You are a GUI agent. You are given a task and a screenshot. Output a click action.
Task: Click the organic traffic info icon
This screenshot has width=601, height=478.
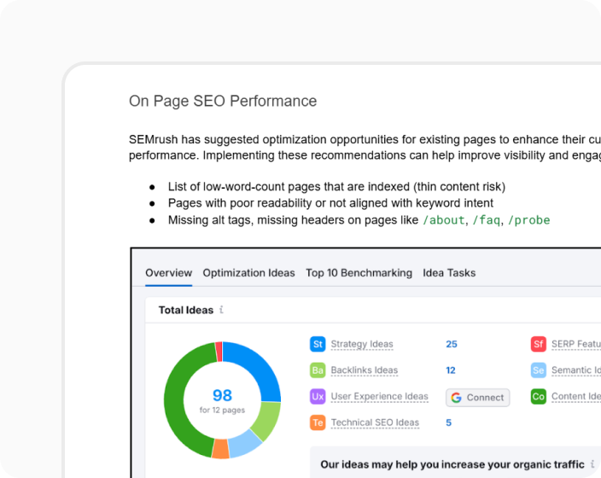[x=592, y=463]
